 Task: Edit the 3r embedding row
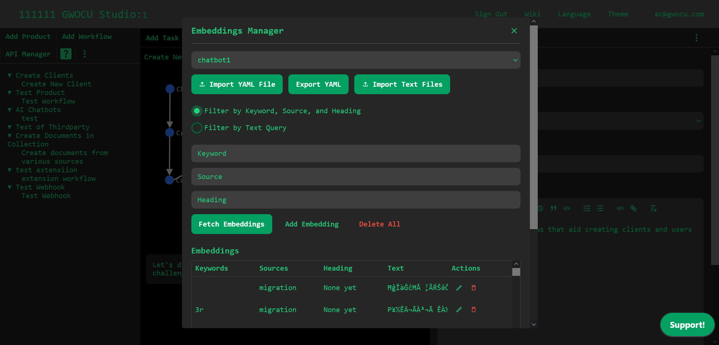[459, 309]
